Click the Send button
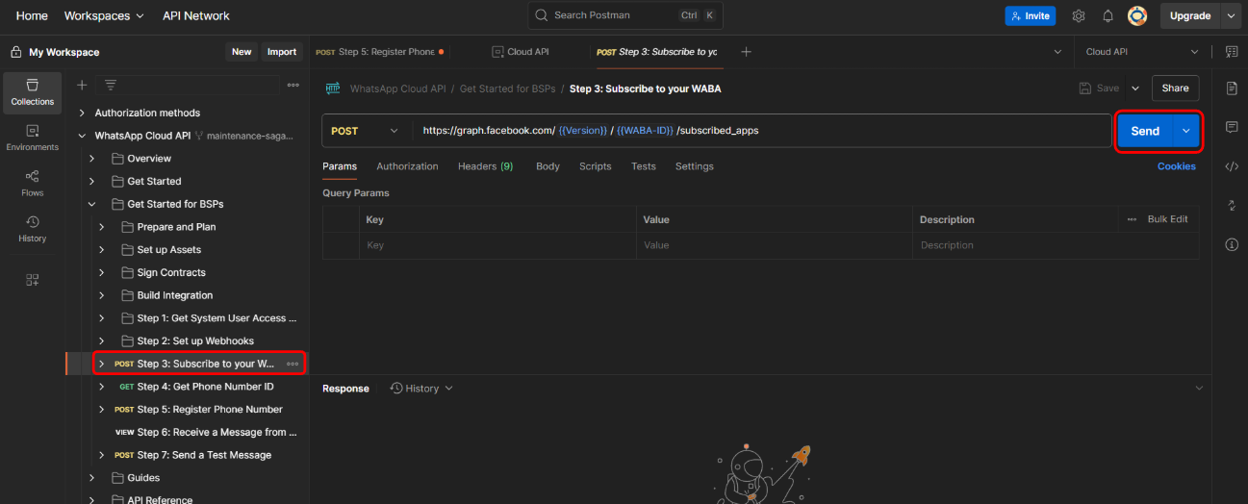 [1144, 131]
